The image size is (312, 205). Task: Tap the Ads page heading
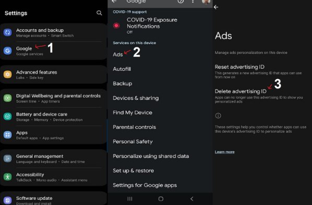tap(223, 36)
